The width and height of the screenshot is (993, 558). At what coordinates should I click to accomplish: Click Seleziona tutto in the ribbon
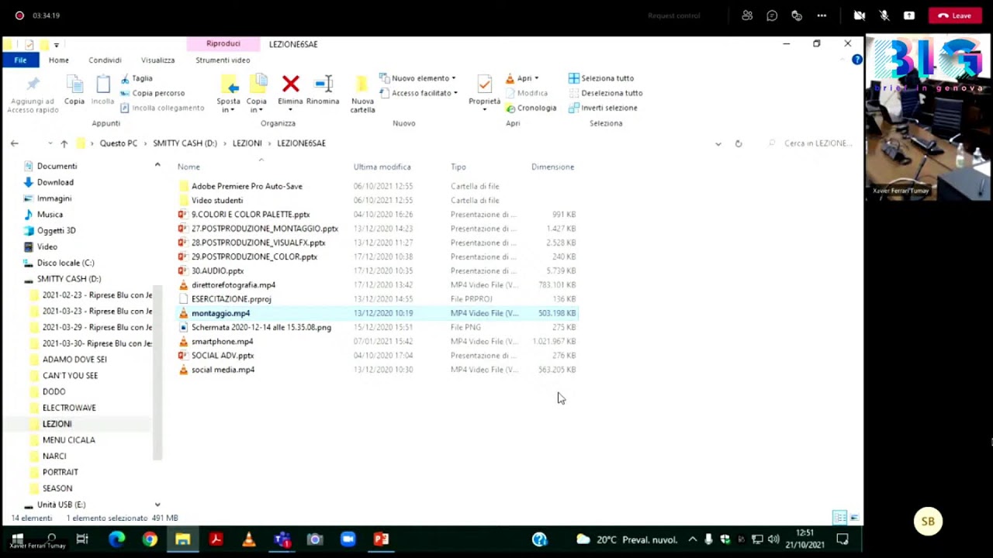coord(601,78)
